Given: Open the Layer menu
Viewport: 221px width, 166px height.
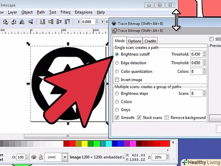Looking at the screenshot, I should [x=12, y=12].
